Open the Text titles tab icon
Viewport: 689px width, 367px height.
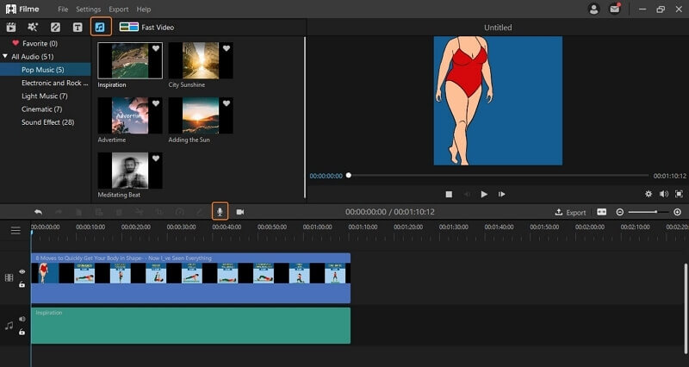(x=78, y=28)
